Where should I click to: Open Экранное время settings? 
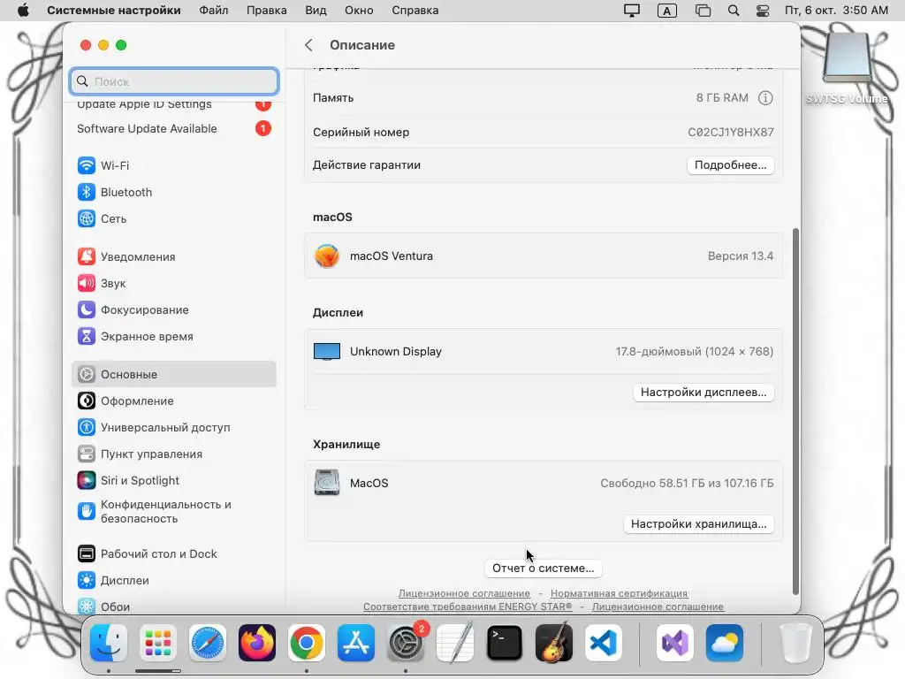(174, 337)
